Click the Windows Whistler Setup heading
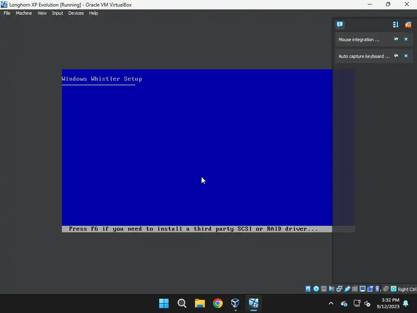This screenshot has height=313, width=417. pyautogui.click(x=102, y=79)
